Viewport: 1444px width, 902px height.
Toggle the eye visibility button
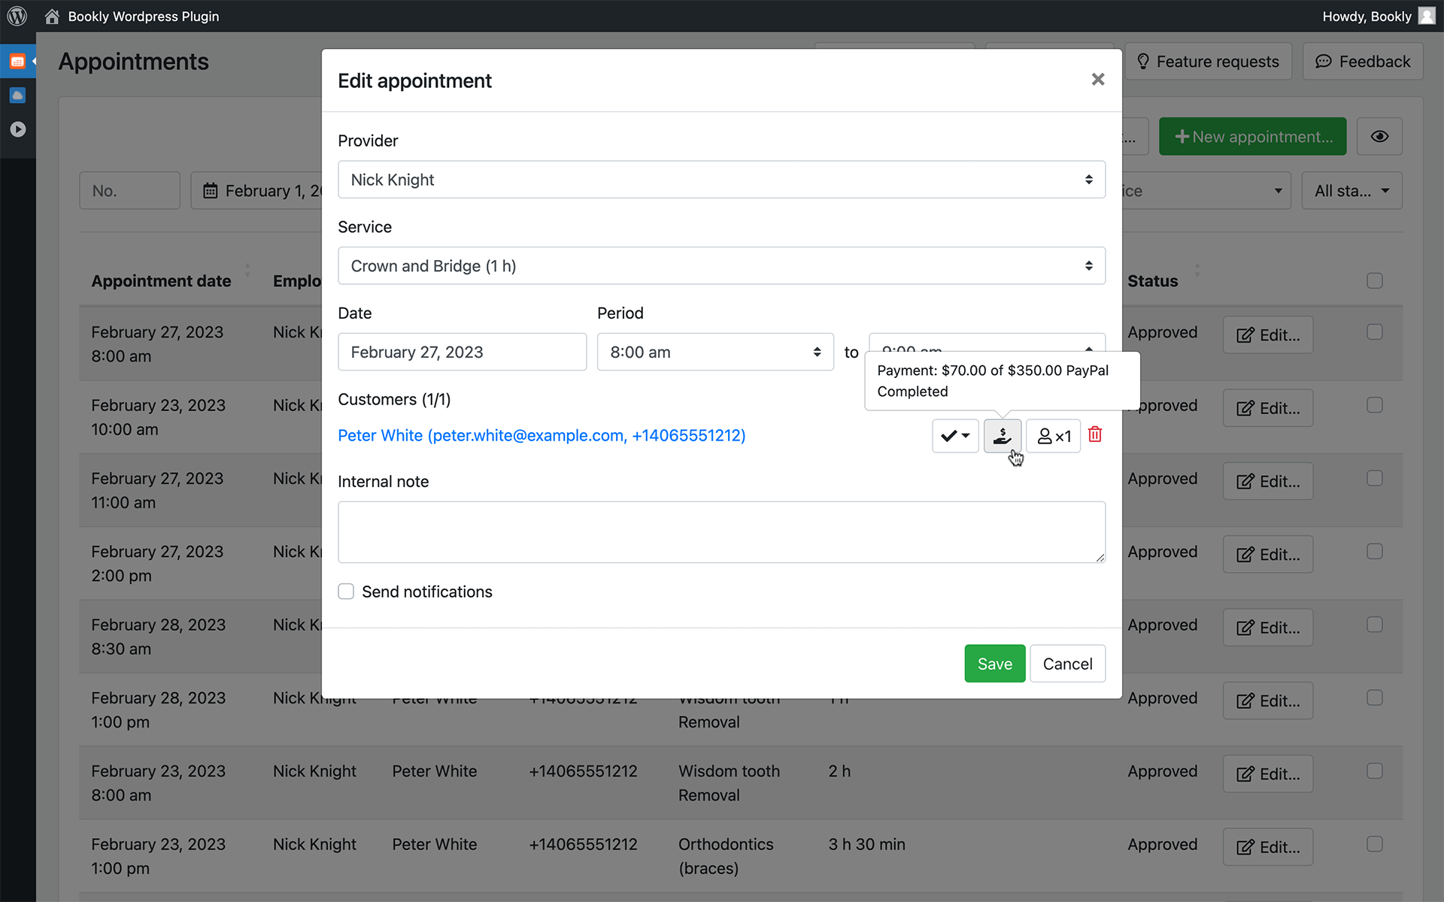[x=1379, y=137]
